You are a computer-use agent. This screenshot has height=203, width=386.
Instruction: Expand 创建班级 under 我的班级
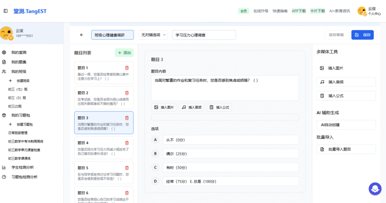(x=23, y=81)
